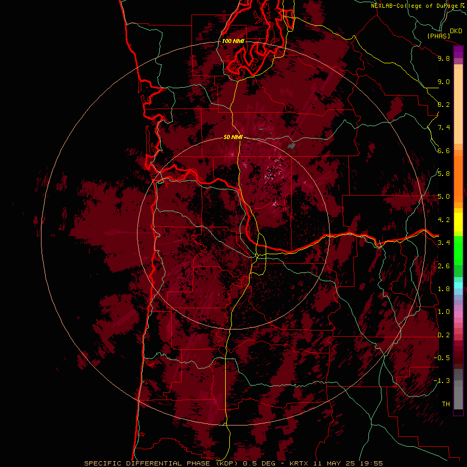Click the TH threshold label on the scale
The width and height of the screenshot is (467, 467).
(446, 404)
